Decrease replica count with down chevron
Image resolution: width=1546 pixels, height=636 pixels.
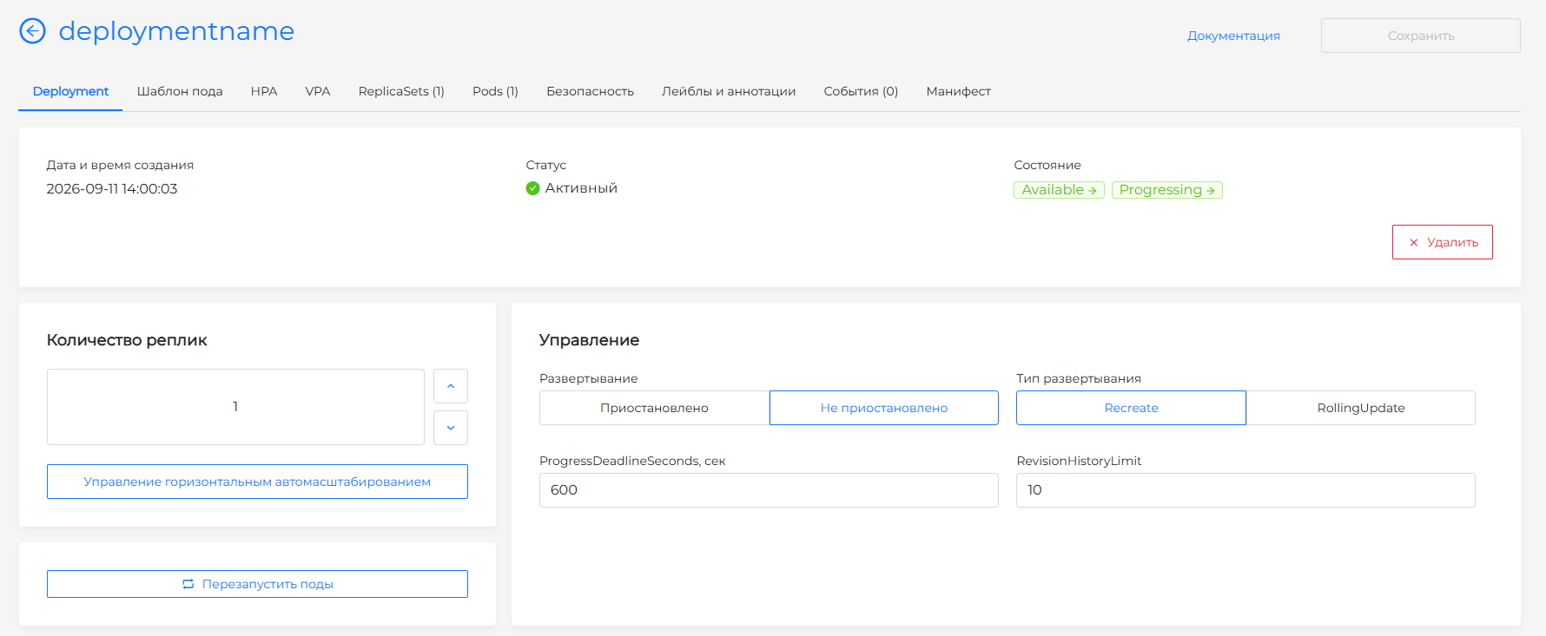(x=451, y=428)
